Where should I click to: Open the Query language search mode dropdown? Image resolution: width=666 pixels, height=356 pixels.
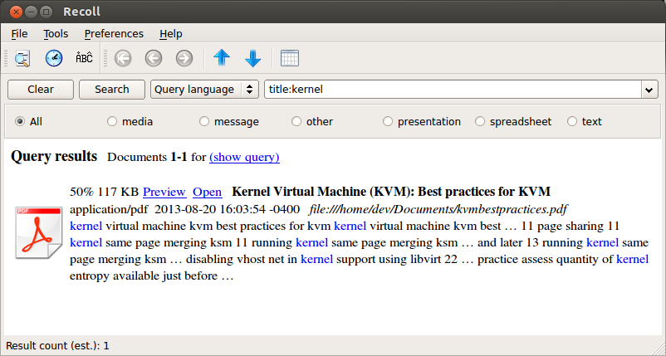coord(204,90)
